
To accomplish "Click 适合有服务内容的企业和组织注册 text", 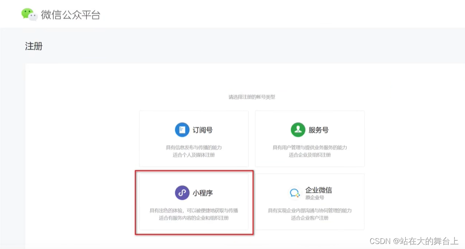I will click(194, 218).
